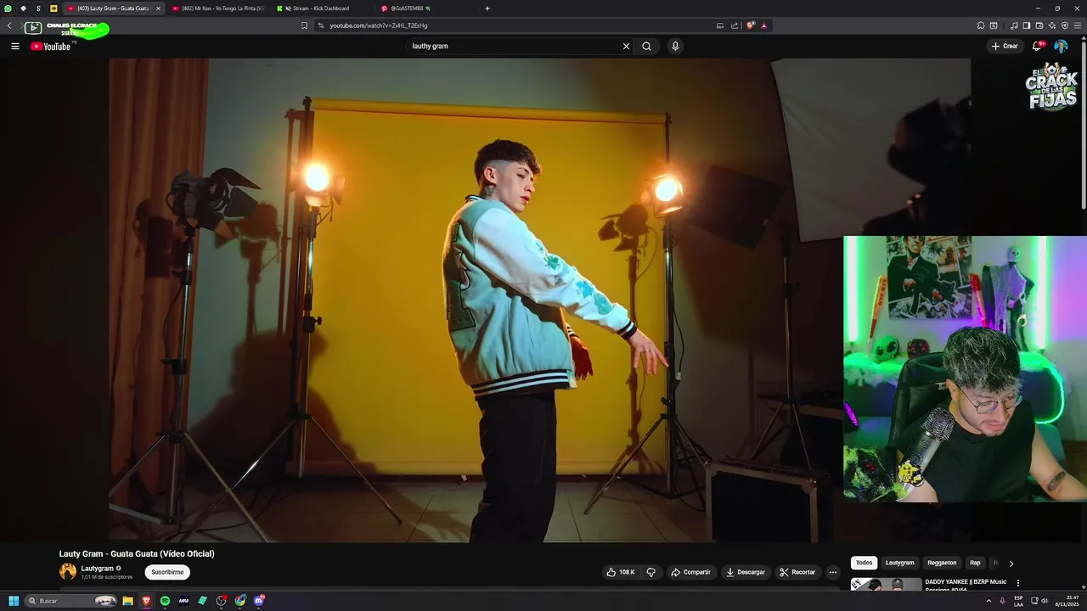This screenshot has height=611, width=1087.
Task: Bookmark this page in the address bar
Action: [x=304, y=25]
